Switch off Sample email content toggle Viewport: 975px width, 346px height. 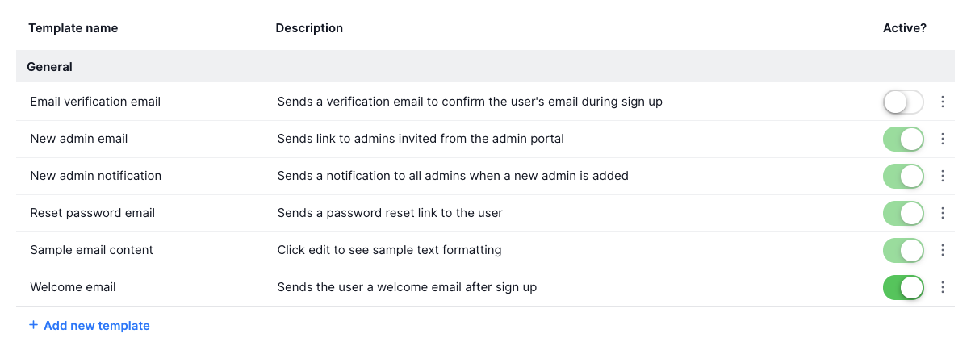(x=903, y=251)
